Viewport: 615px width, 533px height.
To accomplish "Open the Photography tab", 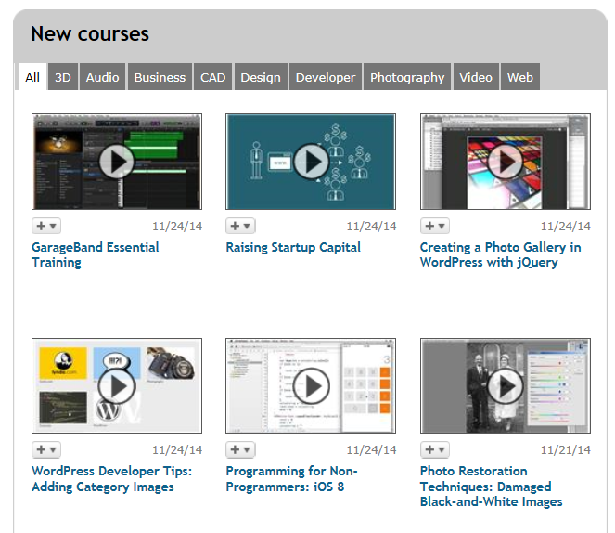I will tap(407, 77).
